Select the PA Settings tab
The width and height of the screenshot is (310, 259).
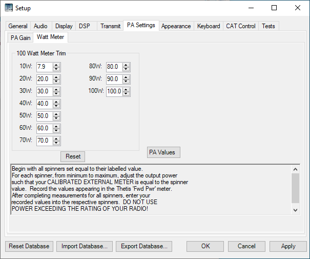141,25
